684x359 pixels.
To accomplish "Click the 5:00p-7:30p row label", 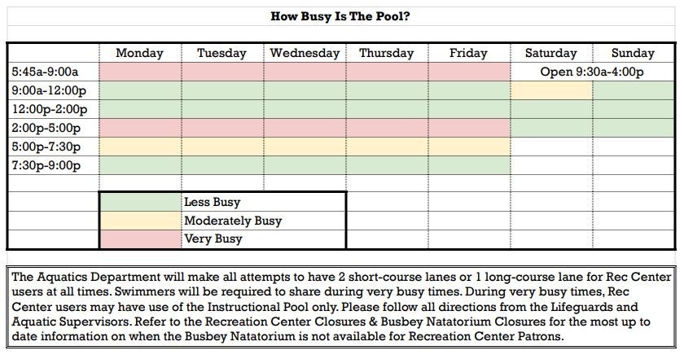I will (x=46, y=147).
